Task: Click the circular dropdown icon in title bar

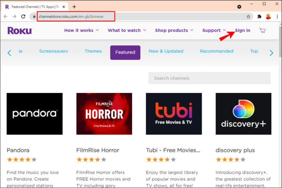Action: [x=239, y=7]
